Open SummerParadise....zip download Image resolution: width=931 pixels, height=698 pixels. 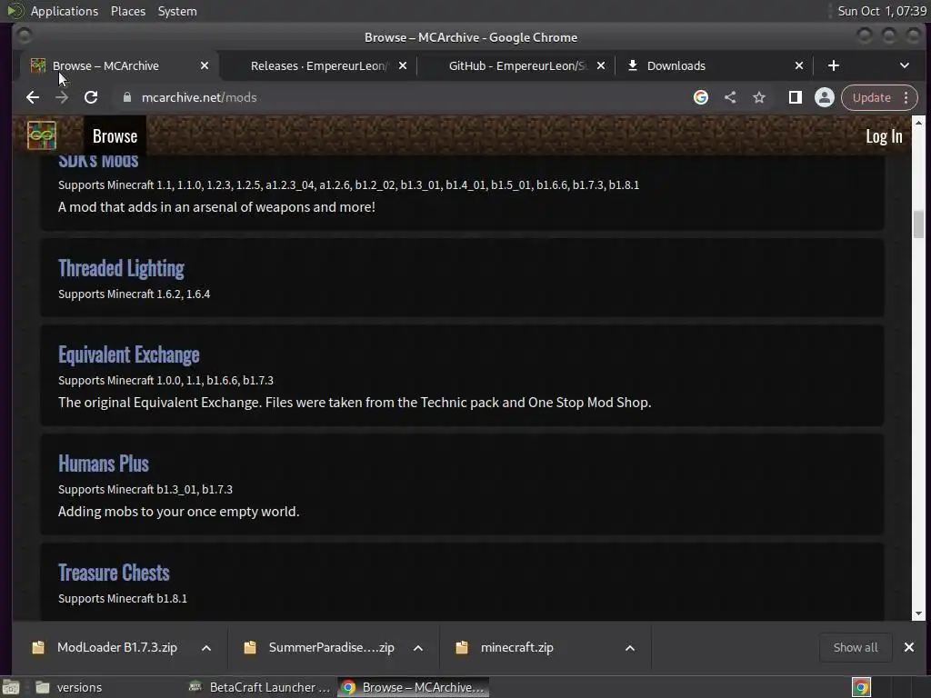tap(331, 647)
